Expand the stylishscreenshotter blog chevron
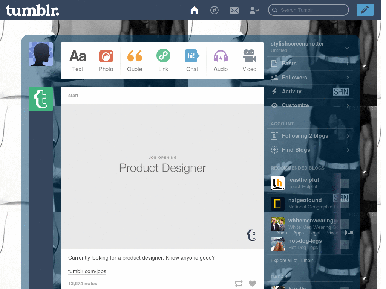 pos(347,48)
